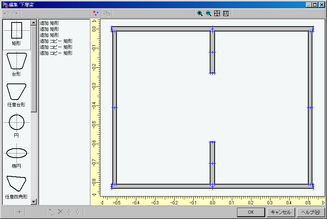Minimize the 編集 '下層梁' window

click(309, 4)
